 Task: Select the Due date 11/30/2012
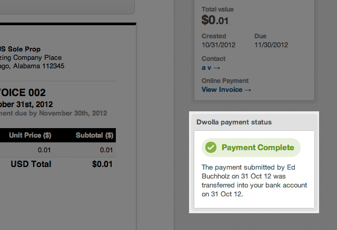pyautogui.click(x=272, y=45)
